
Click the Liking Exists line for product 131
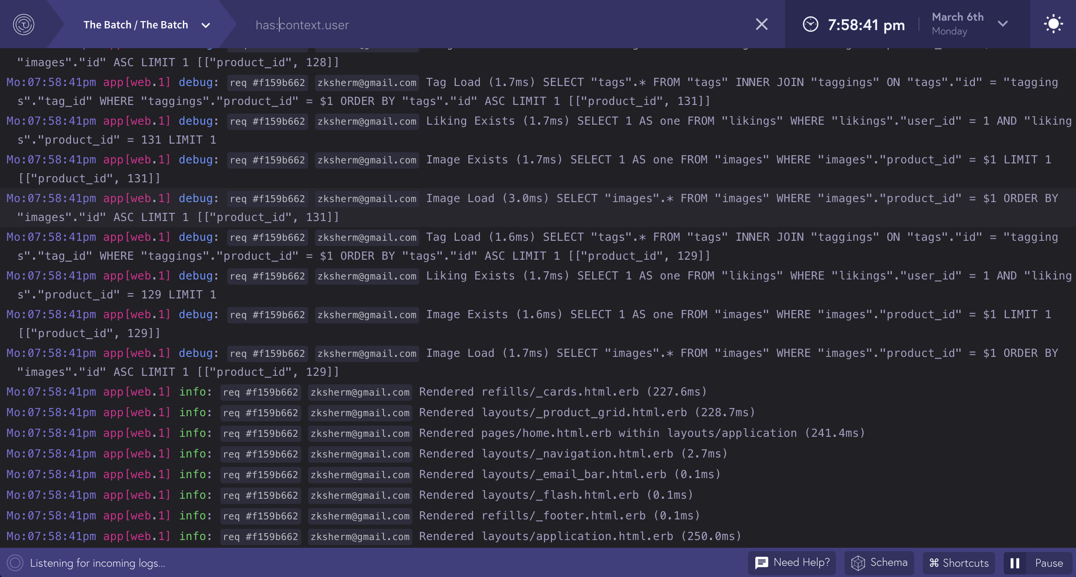[538, 130]
